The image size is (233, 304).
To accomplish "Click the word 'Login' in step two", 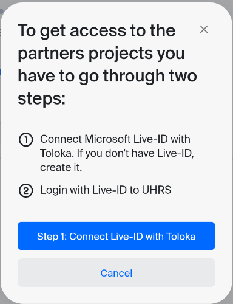I will click(x=53, y=190).
